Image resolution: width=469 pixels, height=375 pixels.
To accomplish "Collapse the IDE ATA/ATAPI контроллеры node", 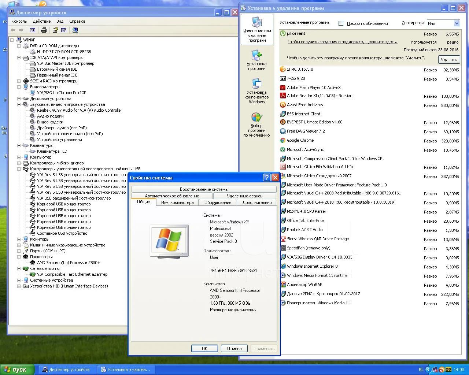I will (x=19, y=57).
